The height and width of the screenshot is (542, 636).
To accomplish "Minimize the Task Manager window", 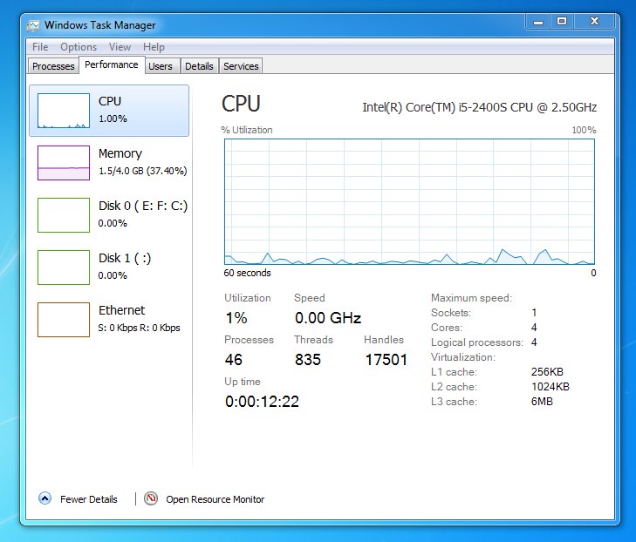I will pyautogui.click(x=538, y=22).
